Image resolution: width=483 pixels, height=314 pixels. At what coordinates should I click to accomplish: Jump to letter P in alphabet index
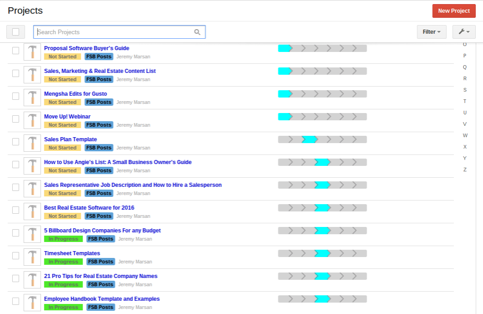click(x=464, y=56)
